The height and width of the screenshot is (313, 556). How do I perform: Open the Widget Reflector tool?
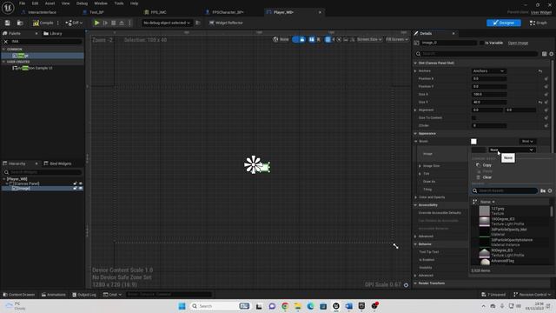(226, 23)
